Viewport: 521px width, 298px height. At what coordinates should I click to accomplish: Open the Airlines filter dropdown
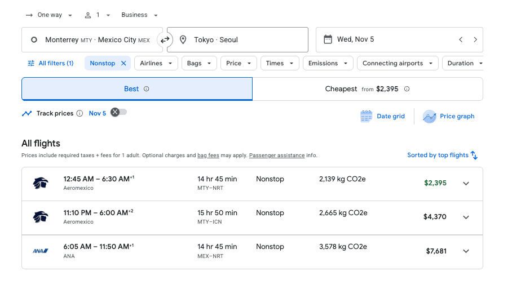coord(156,63)
